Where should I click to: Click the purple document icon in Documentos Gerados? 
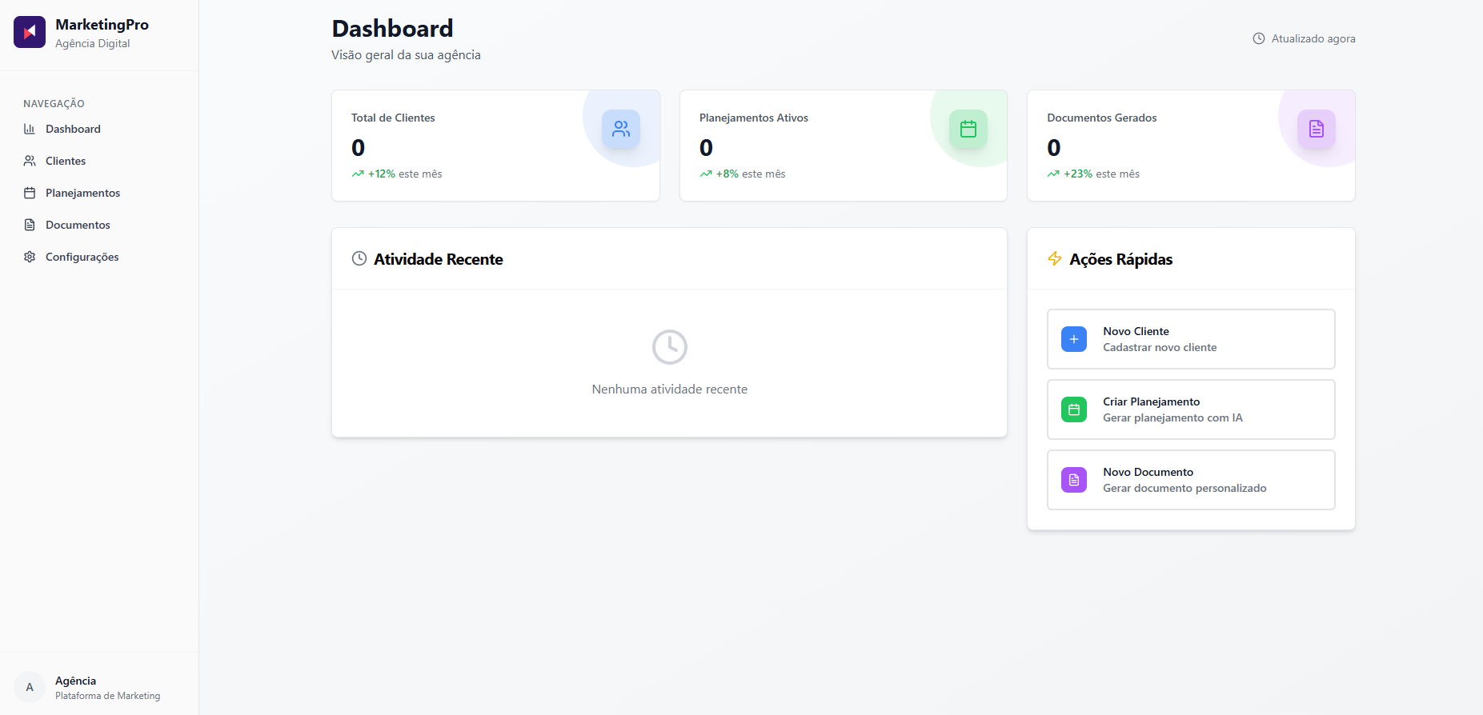coord(1317,129)
